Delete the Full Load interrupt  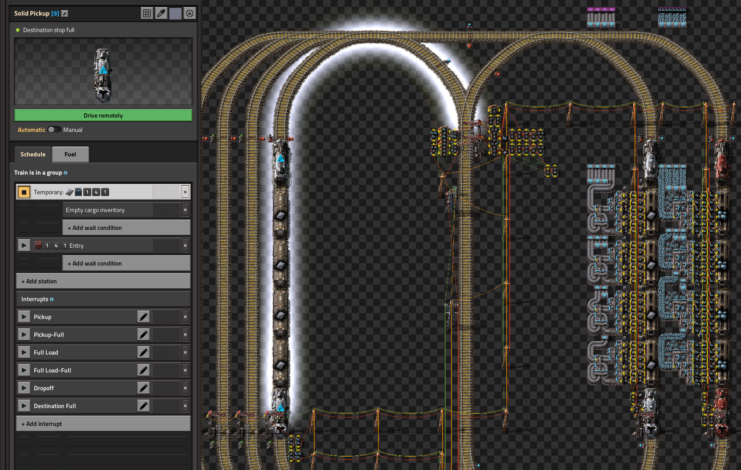[x=185, y=352]
